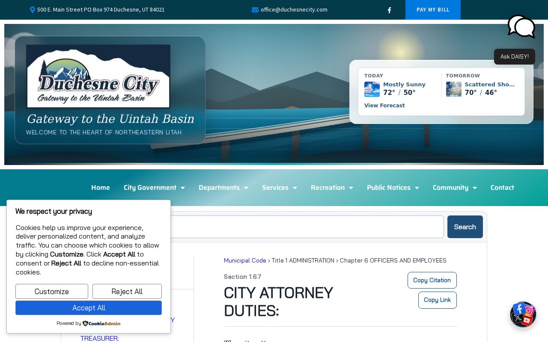The height and width of the screenshot is (342, 548).
Task: Open the chat bubbles icon
Action: (521, 27)
